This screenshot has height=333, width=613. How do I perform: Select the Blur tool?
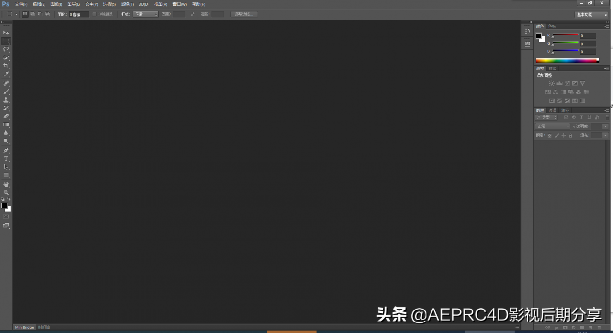[x=6, y=133]
